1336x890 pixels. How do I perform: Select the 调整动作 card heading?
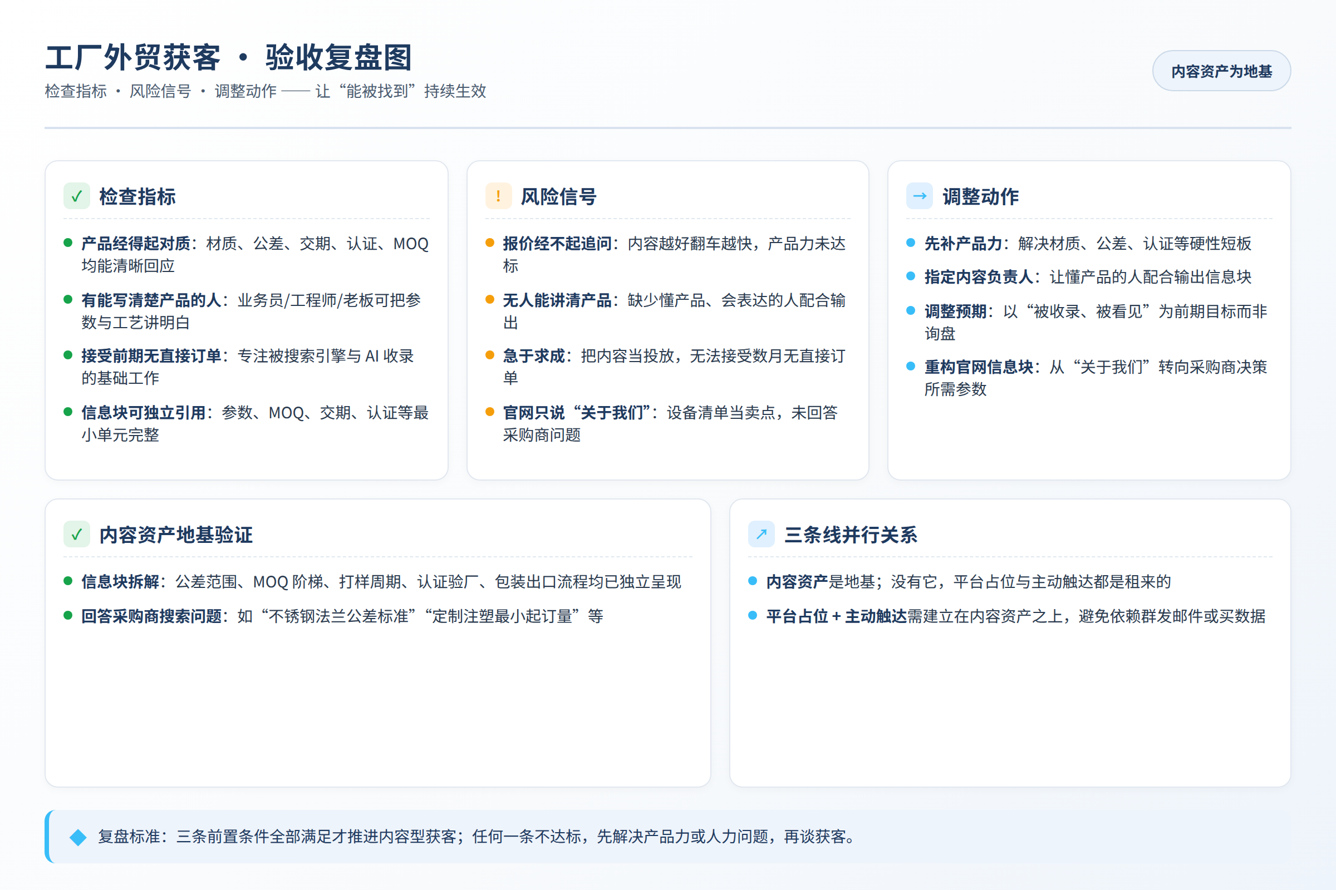tap(981, 196)
